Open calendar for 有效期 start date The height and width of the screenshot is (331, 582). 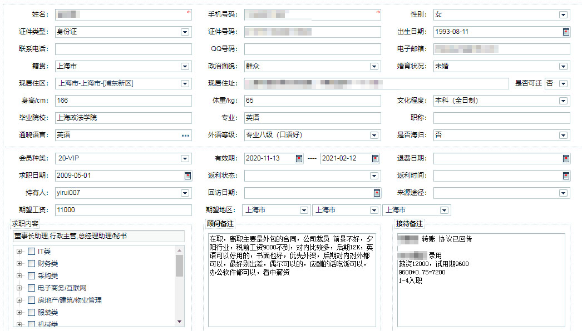click(299, 159)
